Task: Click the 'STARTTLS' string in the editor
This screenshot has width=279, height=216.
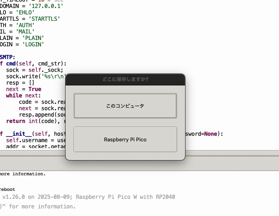Action: (44, 19)
